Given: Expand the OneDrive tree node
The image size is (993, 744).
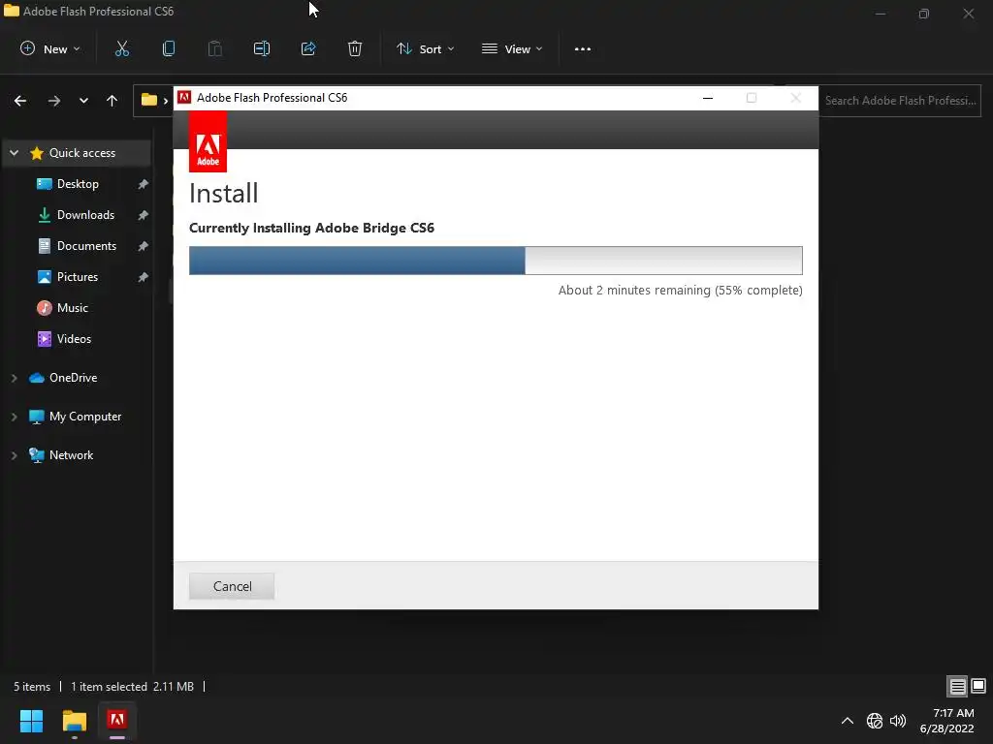Looking at the screenshot, I should tap(14, 378).
